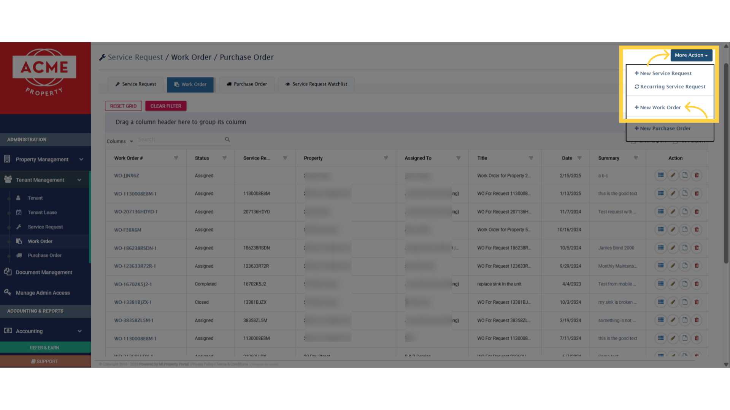Screen dimensions: 730x410
Task: Click the Property Management building icon
Action: click(8, 159)
